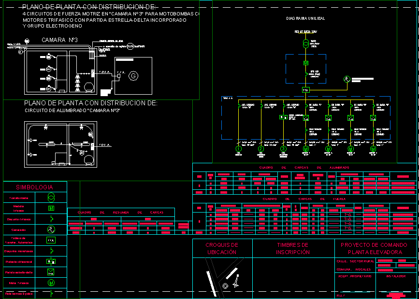Click the T.T.A. transfer panel legend symbol
Viewport: 419px width, 299px height.
[x=51, y=240]
